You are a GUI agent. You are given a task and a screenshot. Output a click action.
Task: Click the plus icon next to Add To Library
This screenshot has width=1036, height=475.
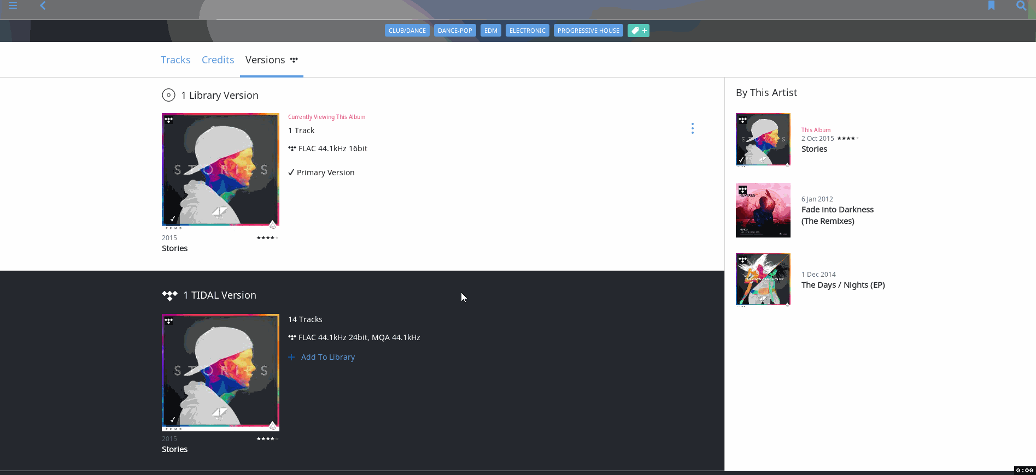pos(291,357)
